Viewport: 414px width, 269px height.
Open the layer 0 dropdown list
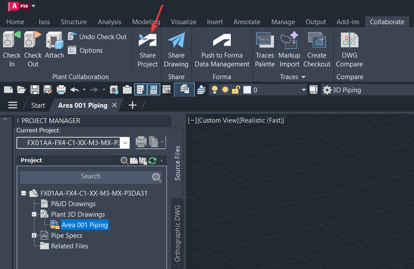tap(303, 90)
